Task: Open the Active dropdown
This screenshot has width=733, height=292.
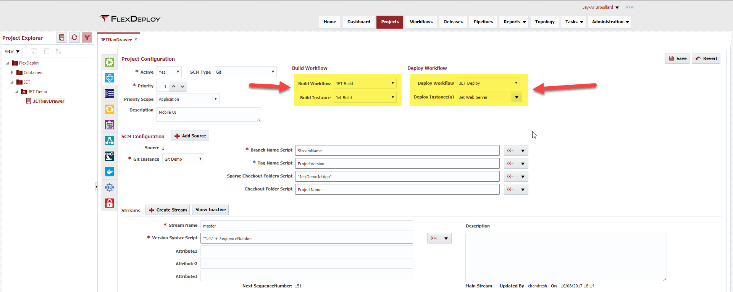Action: (169, 72)
